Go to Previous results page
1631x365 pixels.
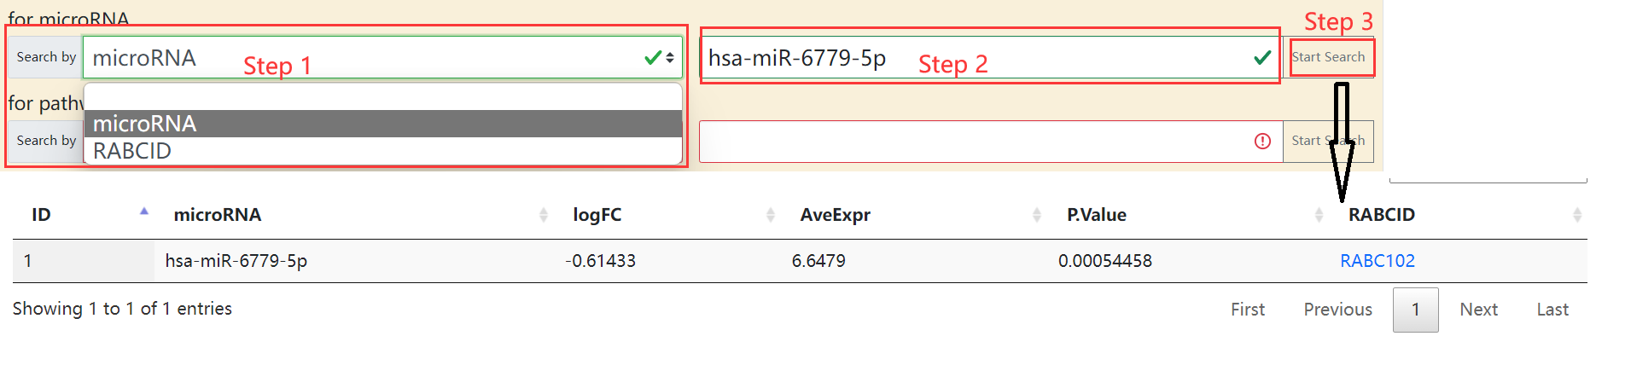click(x=1337, y=310)
